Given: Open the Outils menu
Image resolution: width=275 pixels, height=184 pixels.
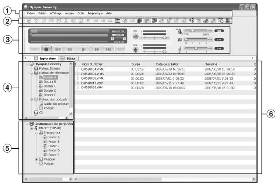Looking at the screenshot, I should coord(81,13).
